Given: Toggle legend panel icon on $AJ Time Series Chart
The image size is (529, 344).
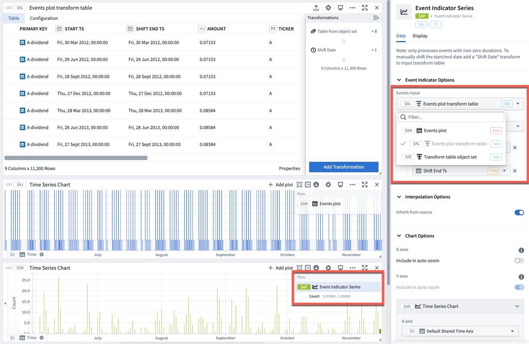Looking at the screenshot, I should pos(308,185).
